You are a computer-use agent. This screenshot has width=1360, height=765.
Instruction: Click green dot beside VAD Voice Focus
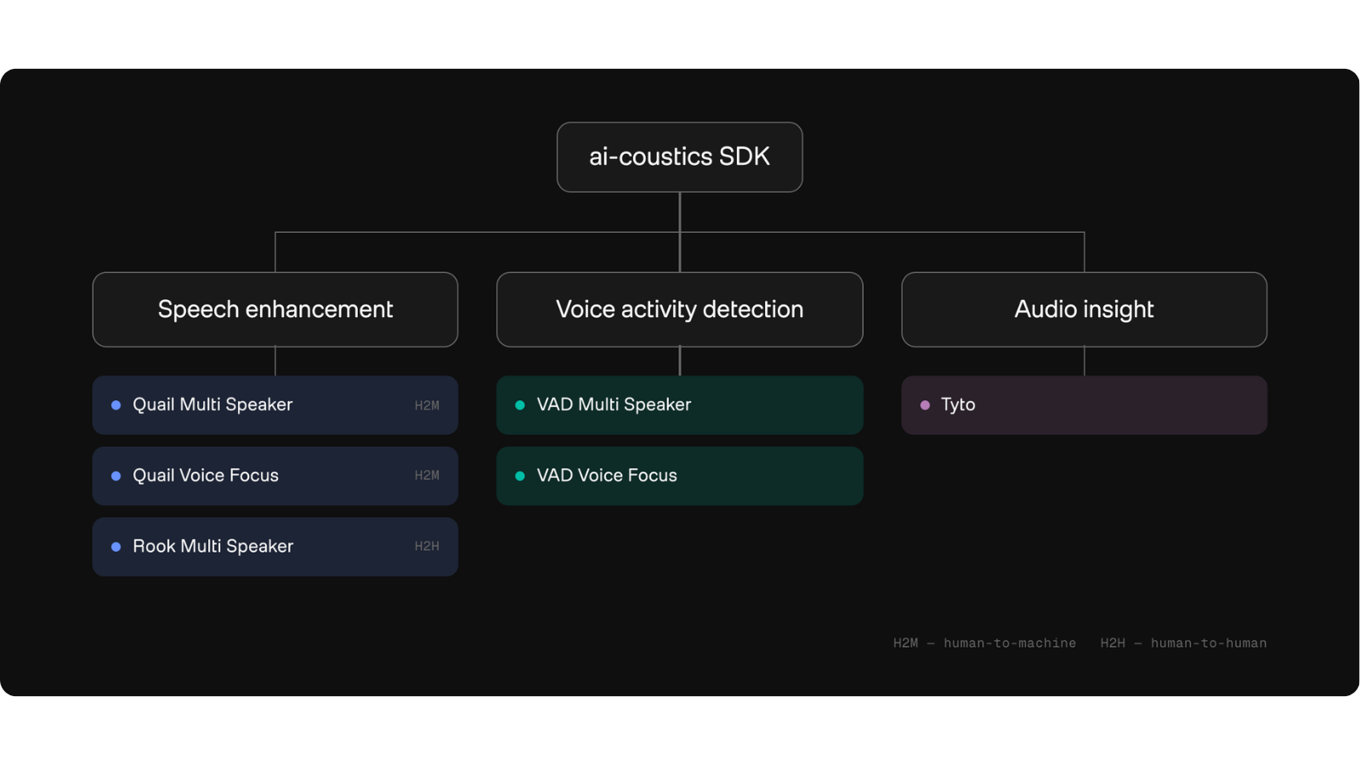coord(520,476)
